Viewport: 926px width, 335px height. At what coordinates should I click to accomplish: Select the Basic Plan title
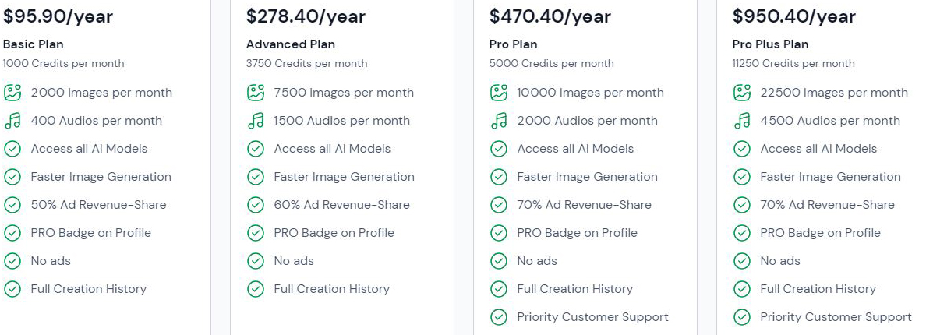coord(34,44)
